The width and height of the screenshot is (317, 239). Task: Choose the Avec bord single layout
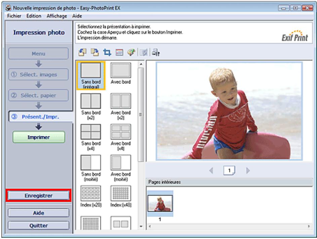121,73
